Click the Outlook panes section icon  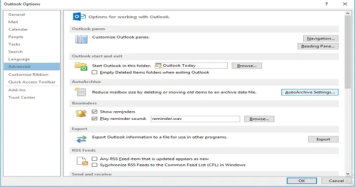tap(81, 39)
